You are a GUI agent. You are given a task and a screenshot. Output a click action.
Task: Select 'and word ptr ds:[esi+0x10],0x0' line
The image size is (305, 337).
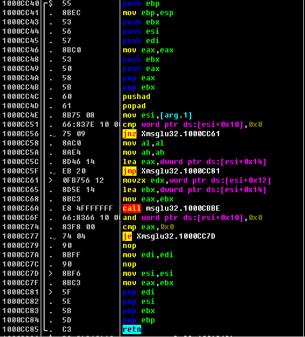click(x=192, y=218)
